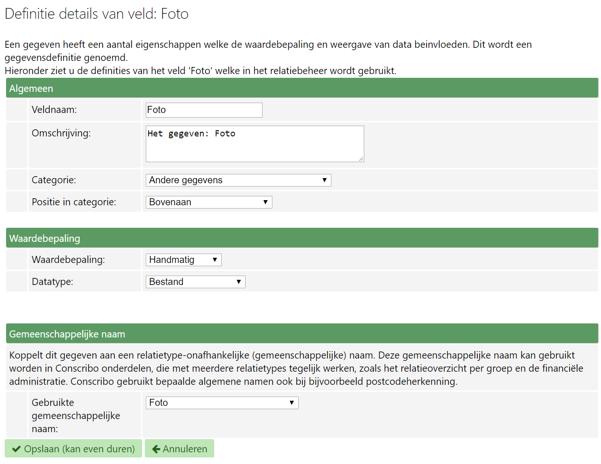
Task: Expand the Positie in categorie dropdown
Action: (x=209, y=202)
